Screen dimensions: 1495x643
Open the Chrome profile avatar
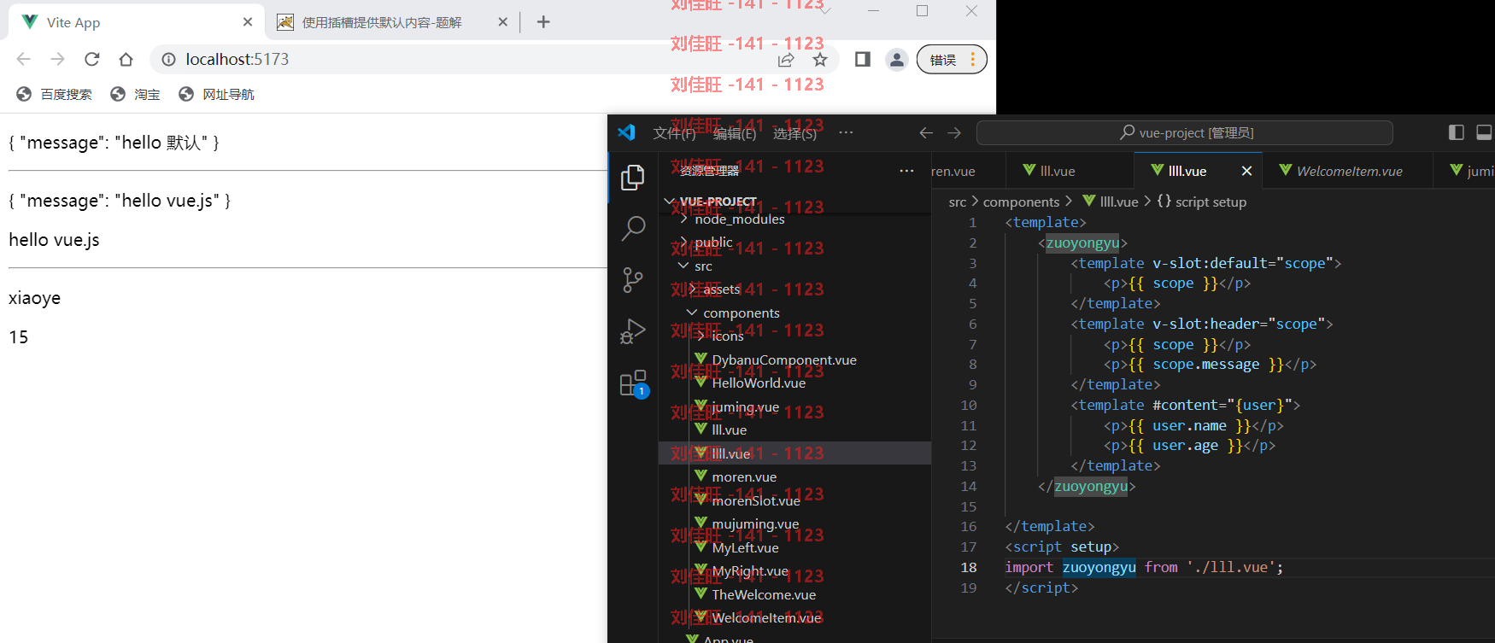(896, 59)
